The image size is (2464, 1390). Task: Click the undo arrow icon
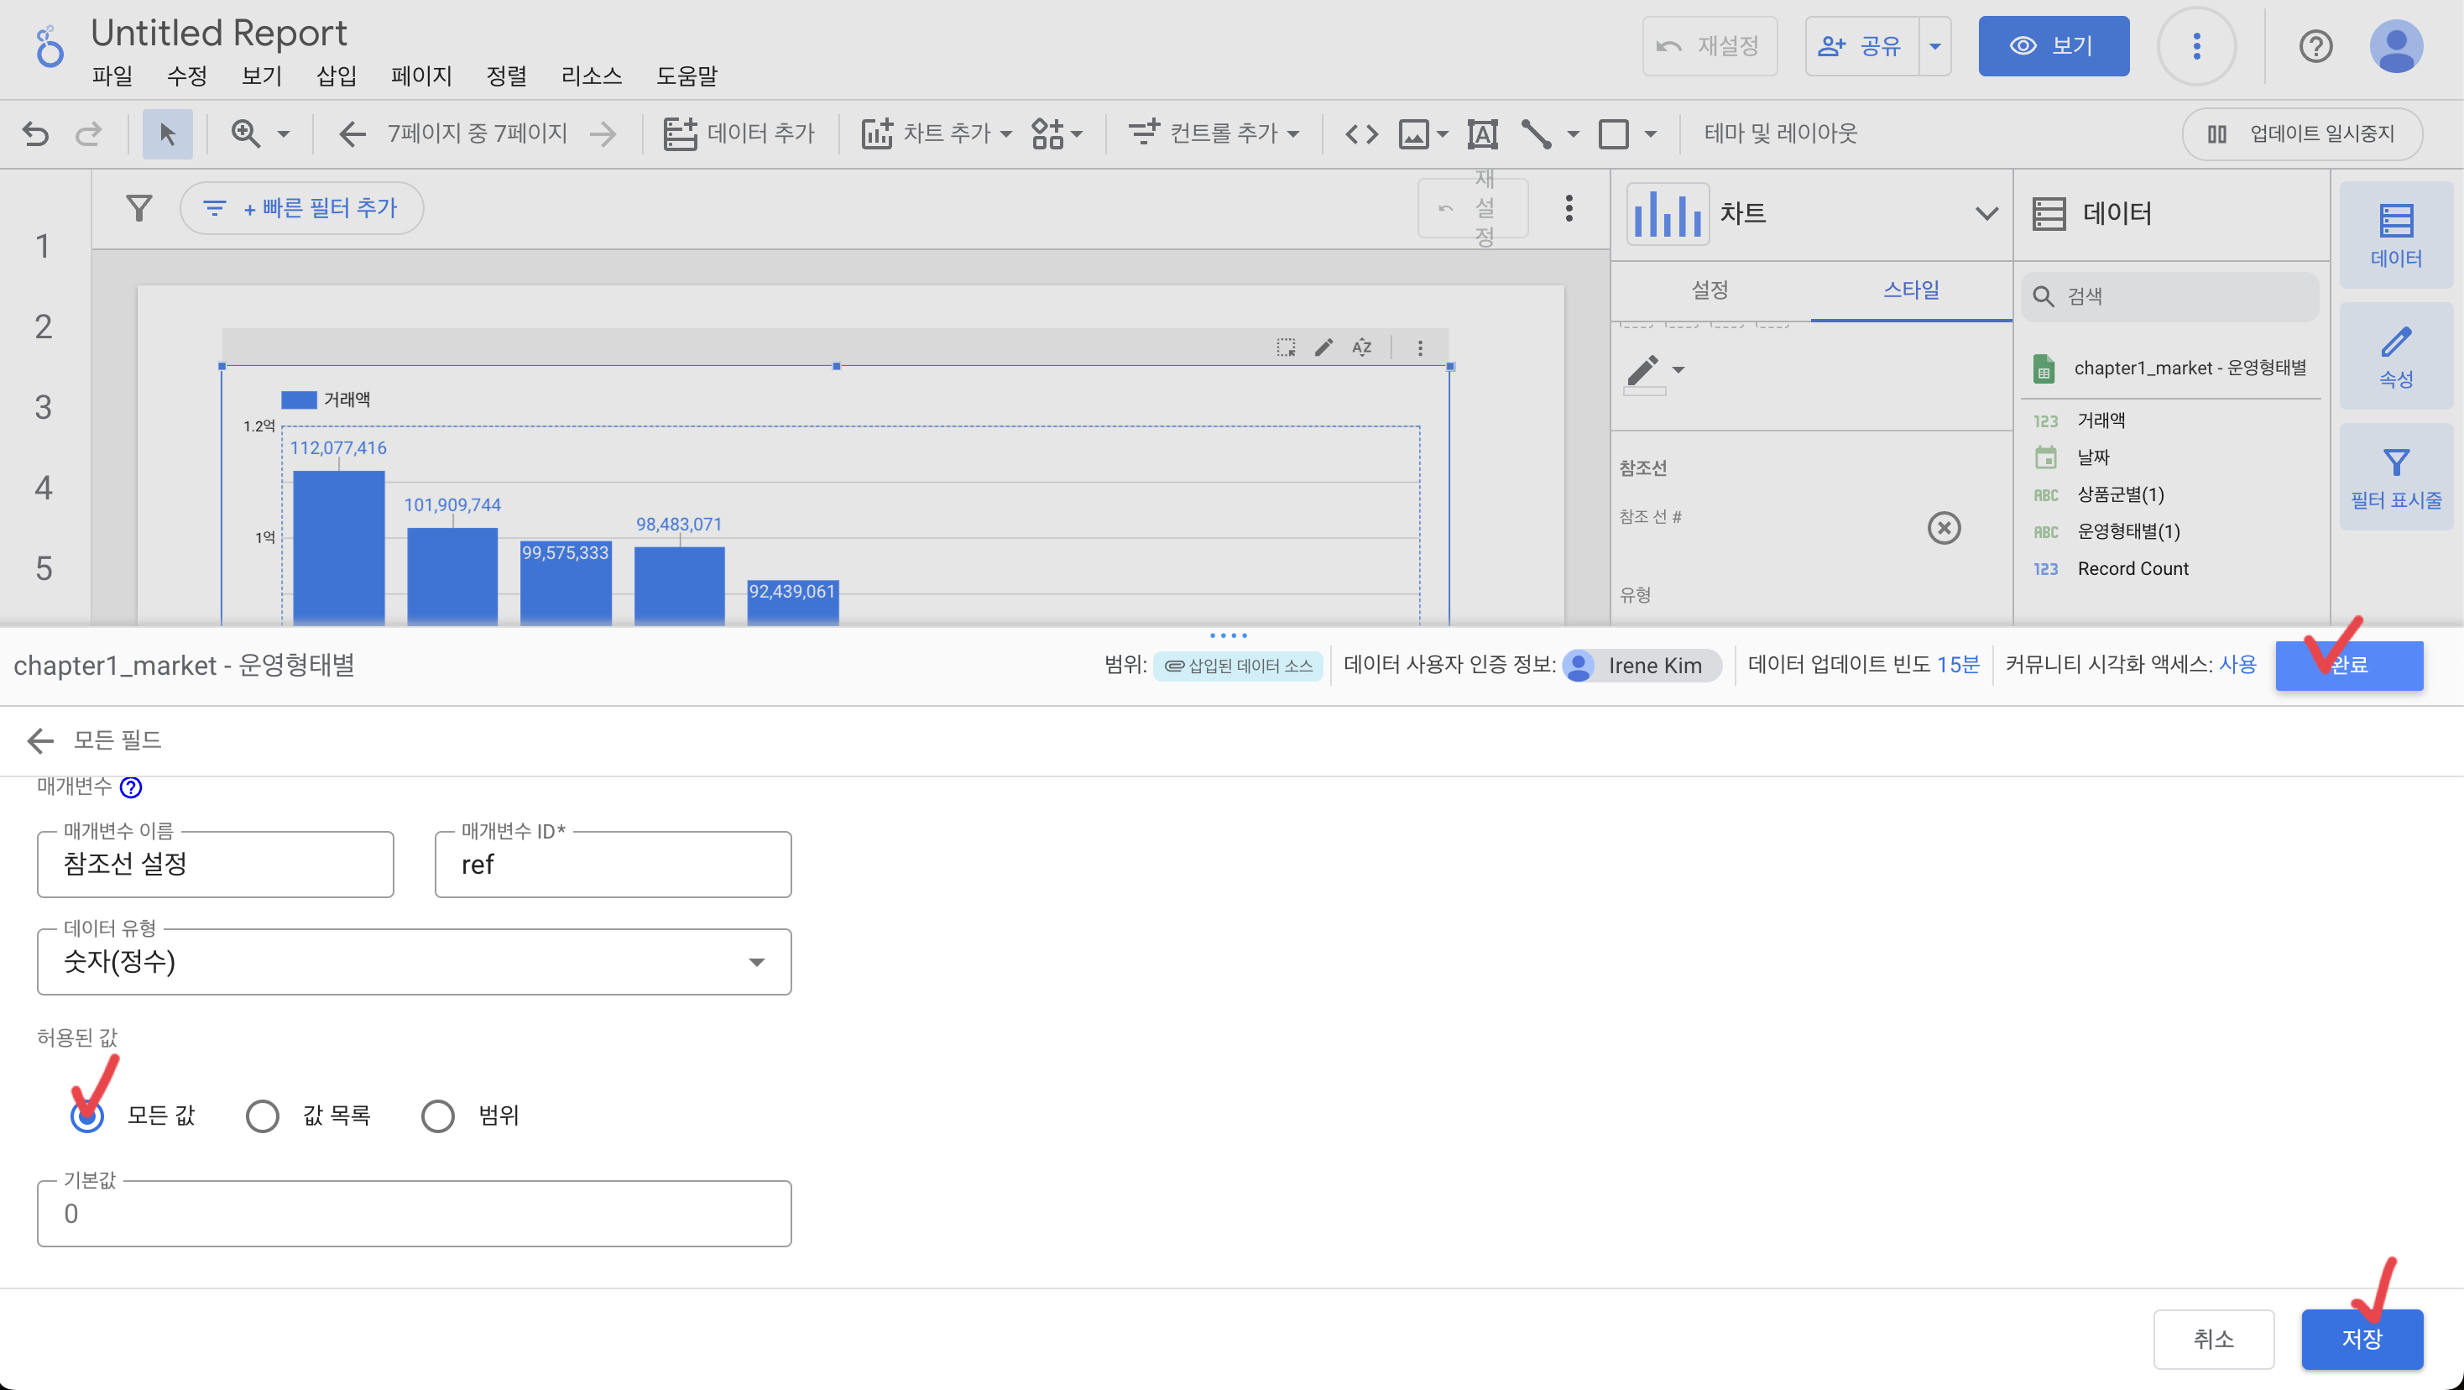click(x=35, y=134)
